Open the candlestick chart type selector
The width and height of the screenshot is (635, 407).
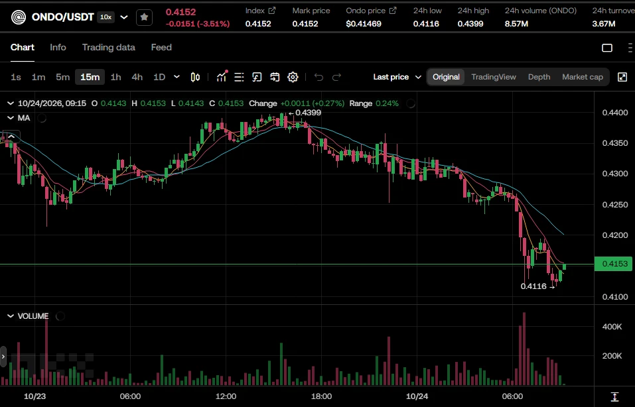(x=195, y=77)
